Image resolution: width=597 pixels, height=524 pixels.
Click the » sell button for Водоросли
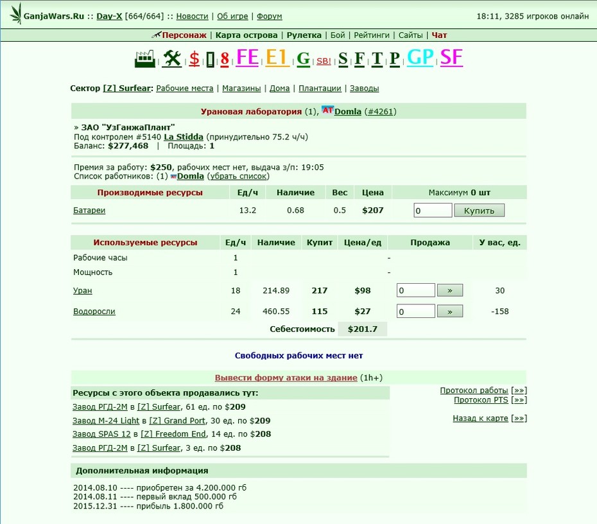450,311
